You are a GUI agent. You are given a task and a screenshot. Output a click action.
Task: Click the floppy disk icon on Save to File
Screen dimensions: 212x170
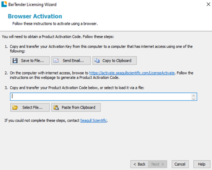[15, 61]
